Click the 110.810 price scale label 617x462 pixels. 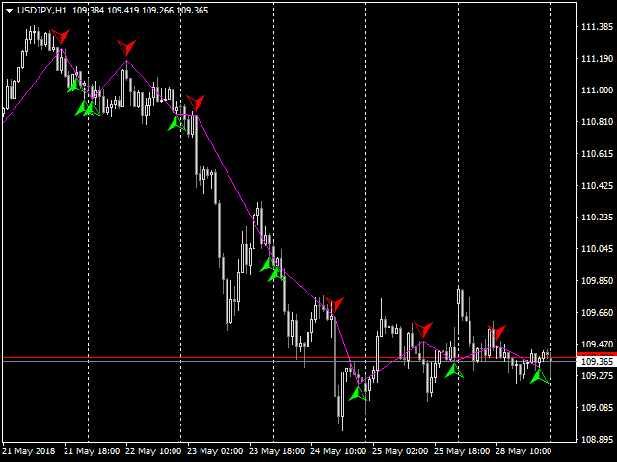[x=597, y=122]
